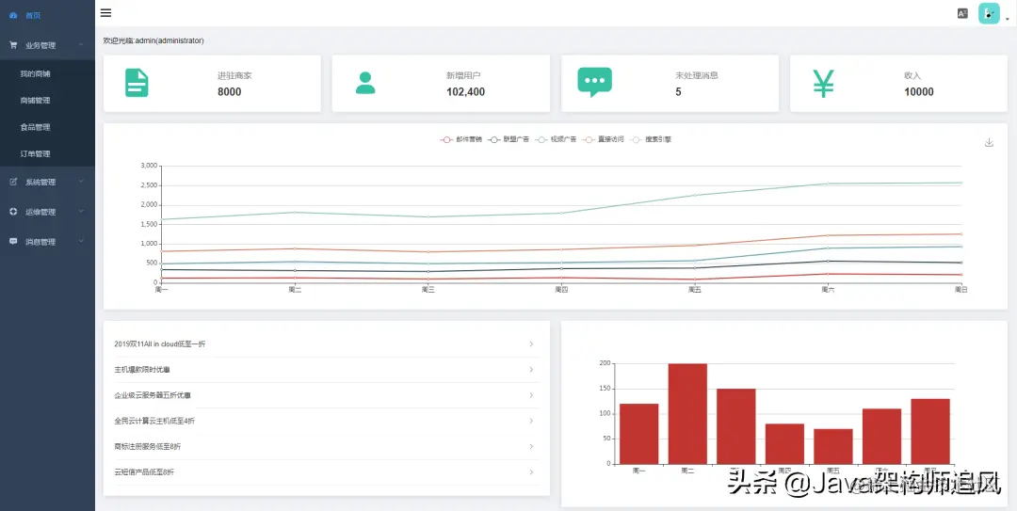Open 商铺管理 submenu item
Image resolution: width=1017 pixels, height=511 pixels.
point(47,101)
